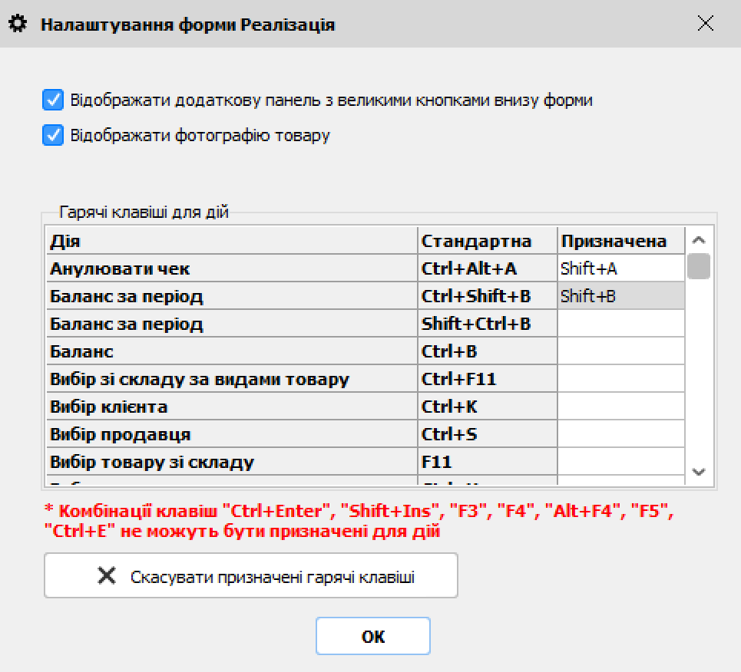Image resolution: width=741 pixels, height=672 pixels.
Task: Uncheck the 'Відображати фотографію товару' option
Action: (x=52, y=136)
